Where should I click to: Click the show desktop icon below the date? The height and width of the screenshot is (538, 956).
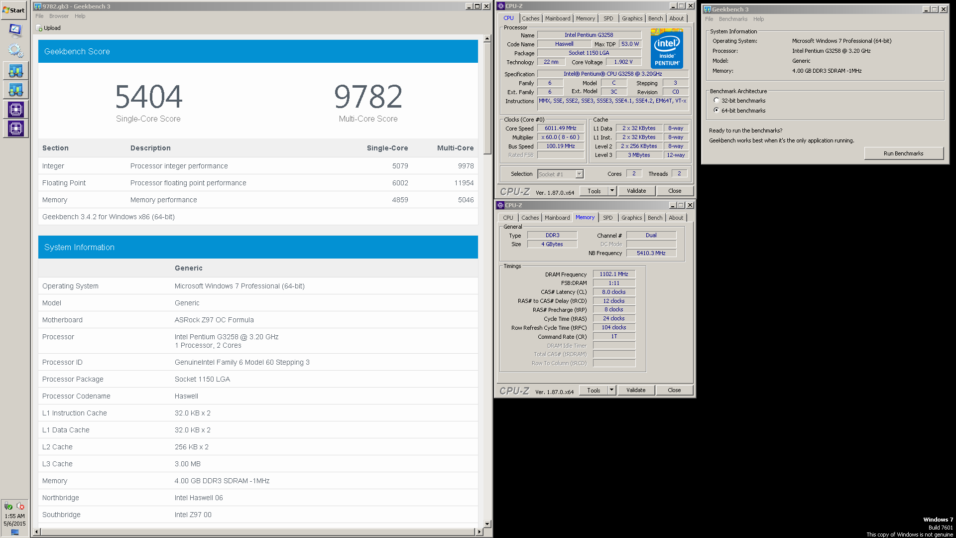tap(15, 532)
